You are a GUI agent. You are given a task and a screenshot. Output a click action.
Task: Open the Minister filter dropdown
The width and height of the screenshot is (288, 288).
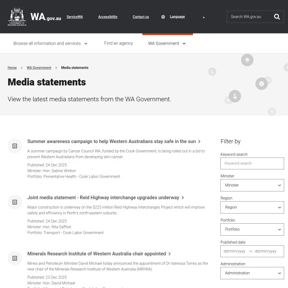point(252,185)
